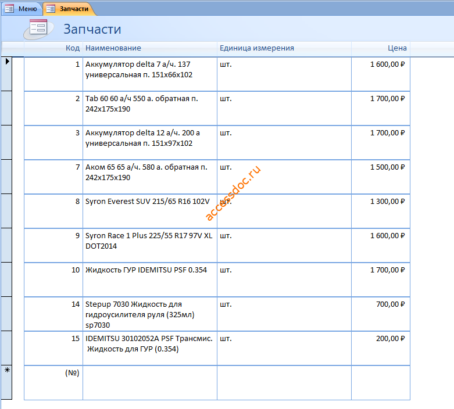The width and height of the screenshot is (454, 409).
Task: Select record selector for Аком 65 row
Action: (6, 177)
